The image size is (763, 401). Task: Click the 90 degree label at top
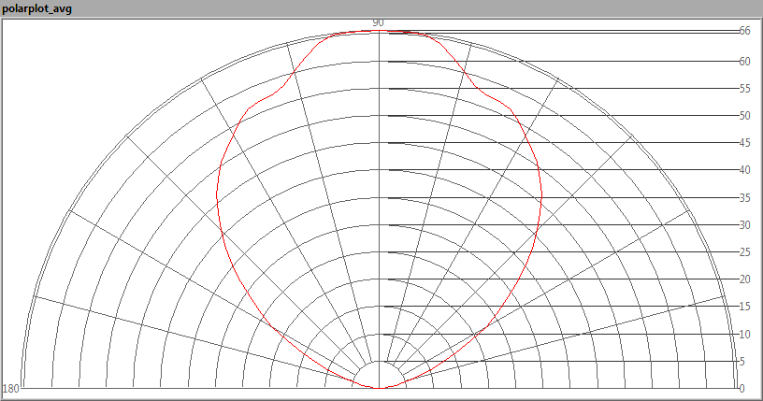click(378, 22)
